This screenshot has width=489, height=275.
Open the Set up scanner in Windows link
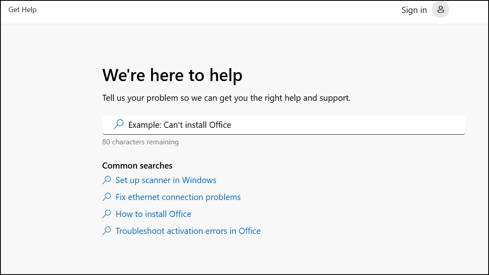(x=166, y=180)
